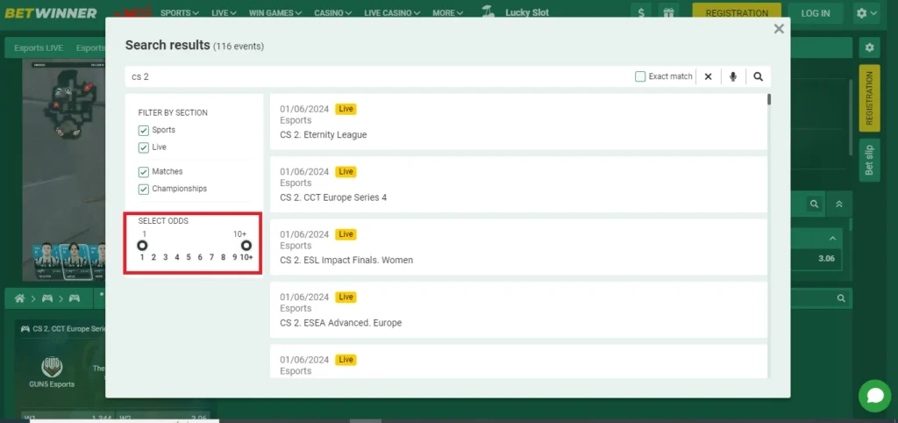Click the first gamepad breadcrumb icon

point(47,298)
